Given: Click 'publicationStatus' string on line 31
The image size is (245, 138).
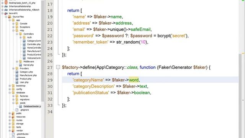Looking at the screenshot, I should 91,93.
